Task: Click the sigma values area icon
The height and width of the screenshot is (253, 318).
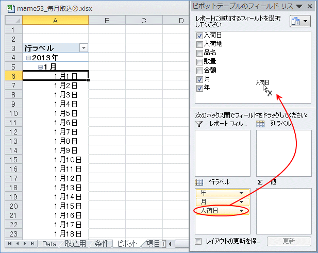Action: pos(260,182)
